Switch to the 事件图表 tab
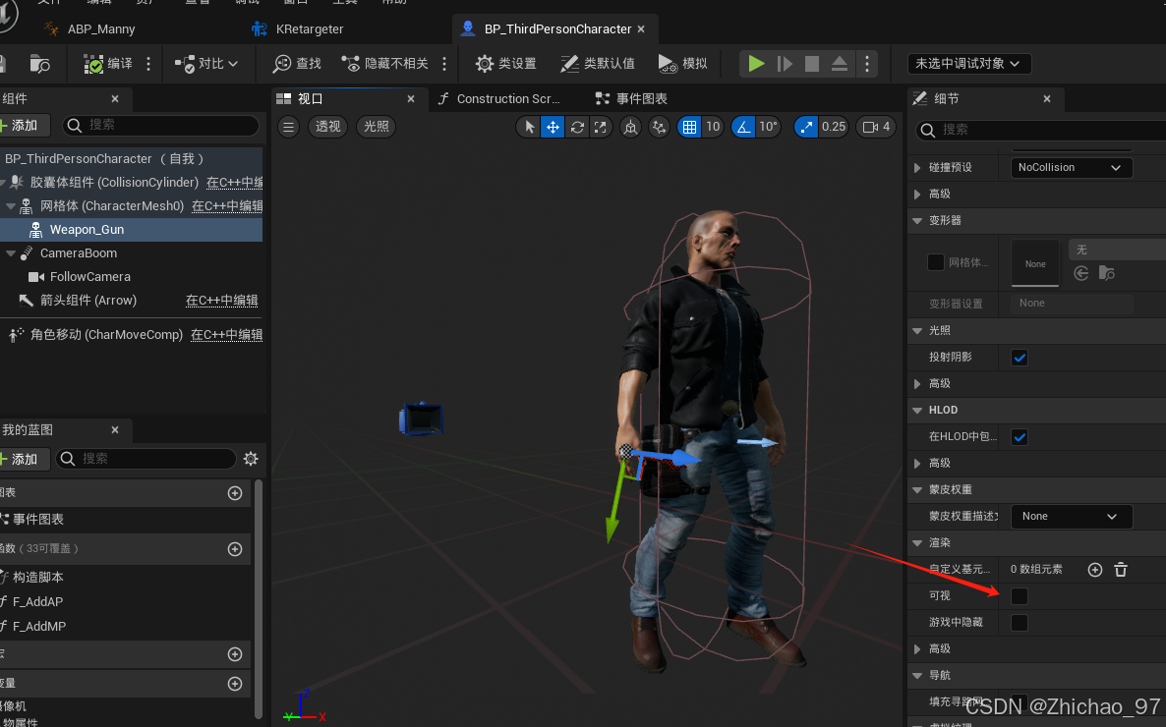Screen dimensions: 1166x727 (631, 99)
